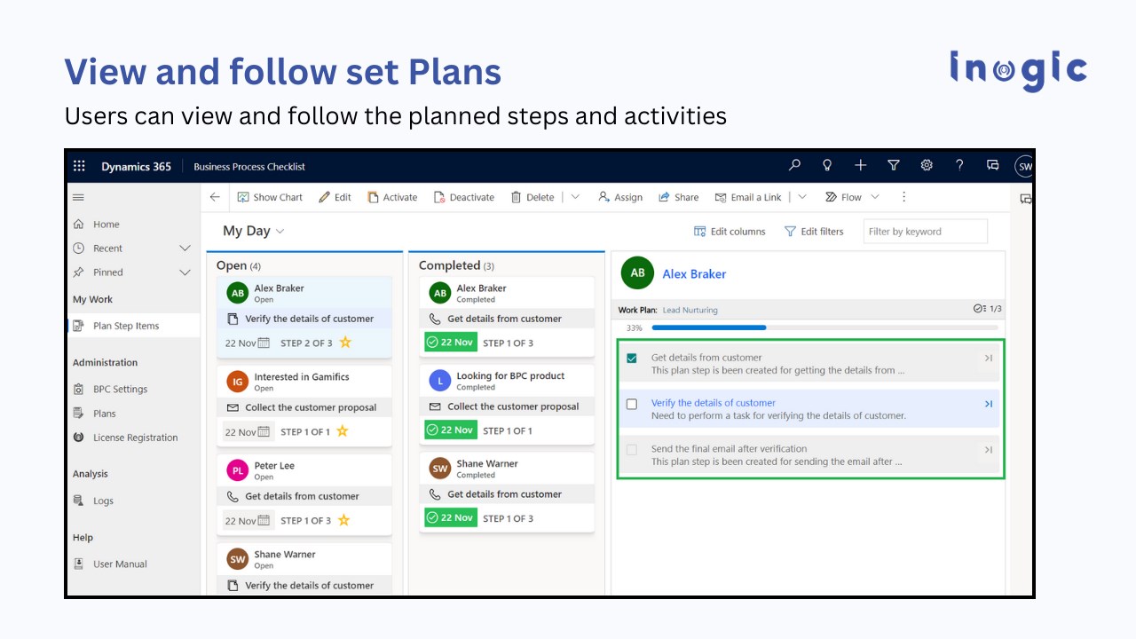Open calendar icon on Alex Braker card
Screen dimensions: 1136x639
click(x=264, y=343)
